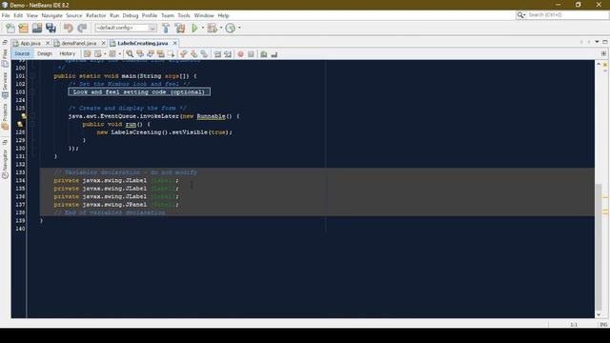Click the Profile Project clock icon
Image resolution: width=610 pixels, height=343 pixels.
(x=231, y=28)
